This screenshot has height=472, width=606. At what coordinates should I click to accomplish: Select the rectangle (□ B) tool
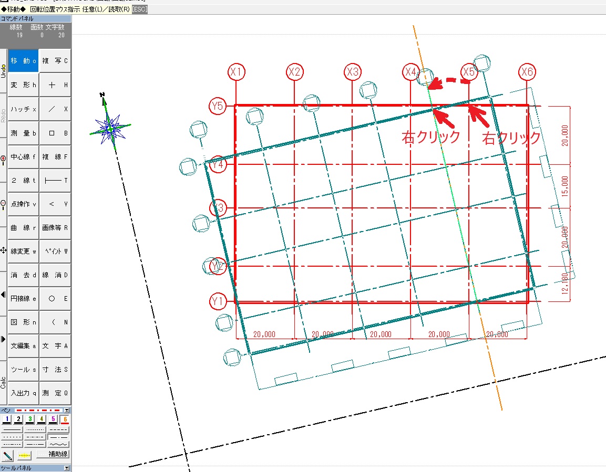(x=55, y=133)
